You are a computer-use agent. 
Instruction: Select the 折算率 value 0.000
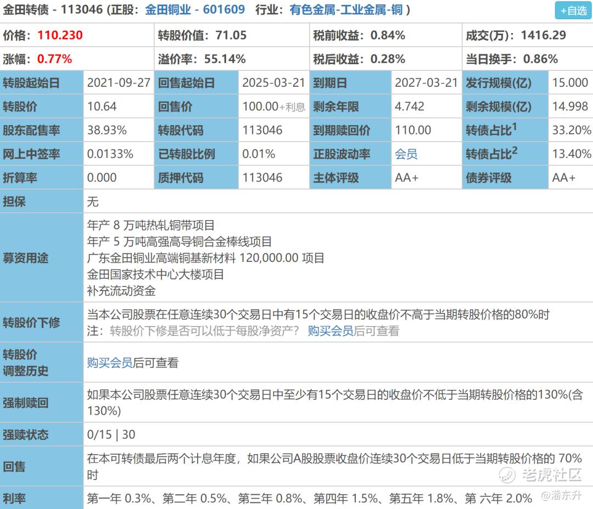(x=102, y=177)
